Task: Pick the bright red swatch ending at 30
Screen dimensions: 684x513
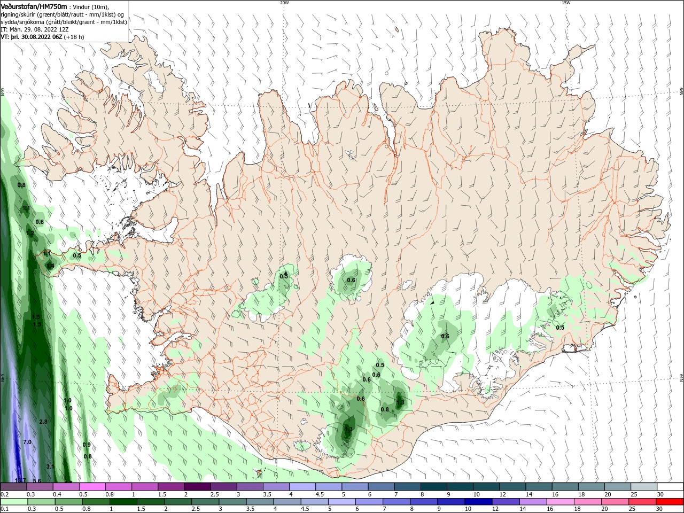Action: 670,502
